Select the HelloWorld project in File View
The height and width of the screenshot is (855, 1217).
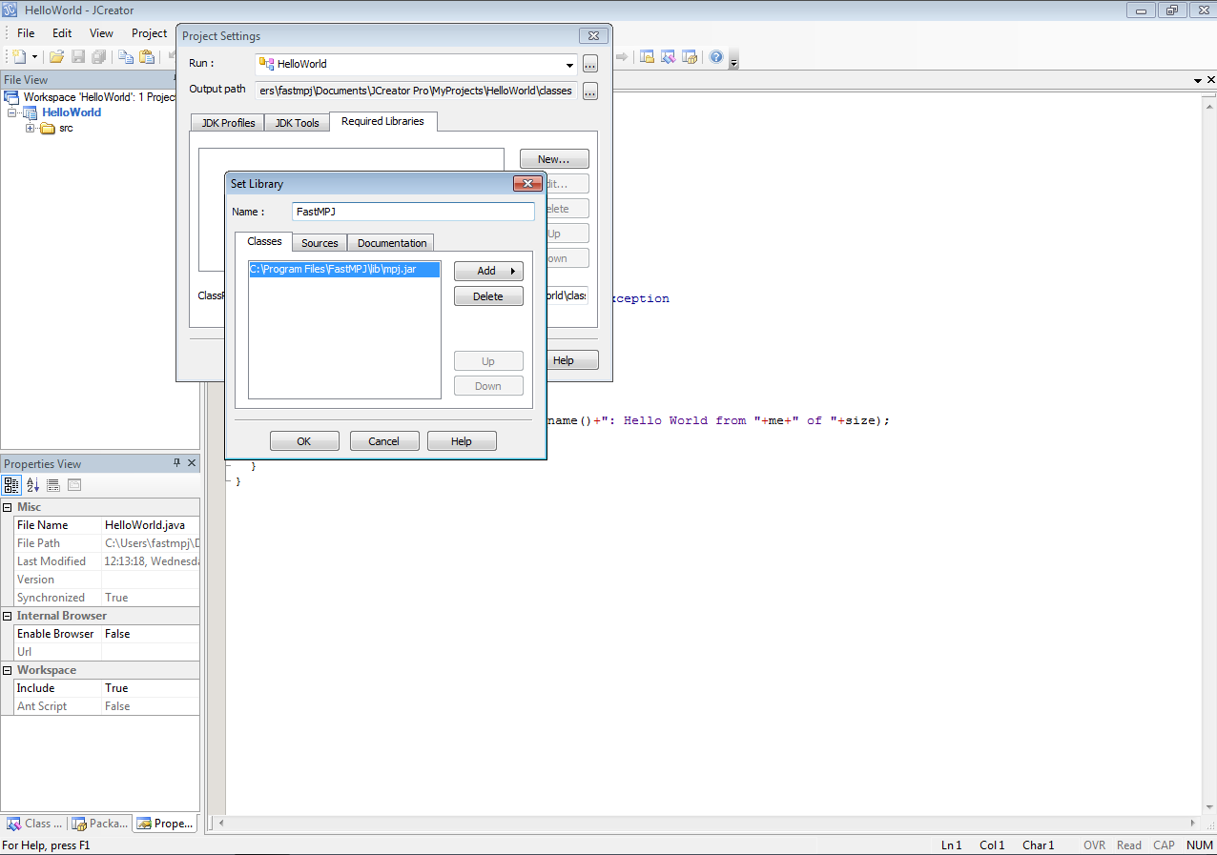[x=72, y=112]
